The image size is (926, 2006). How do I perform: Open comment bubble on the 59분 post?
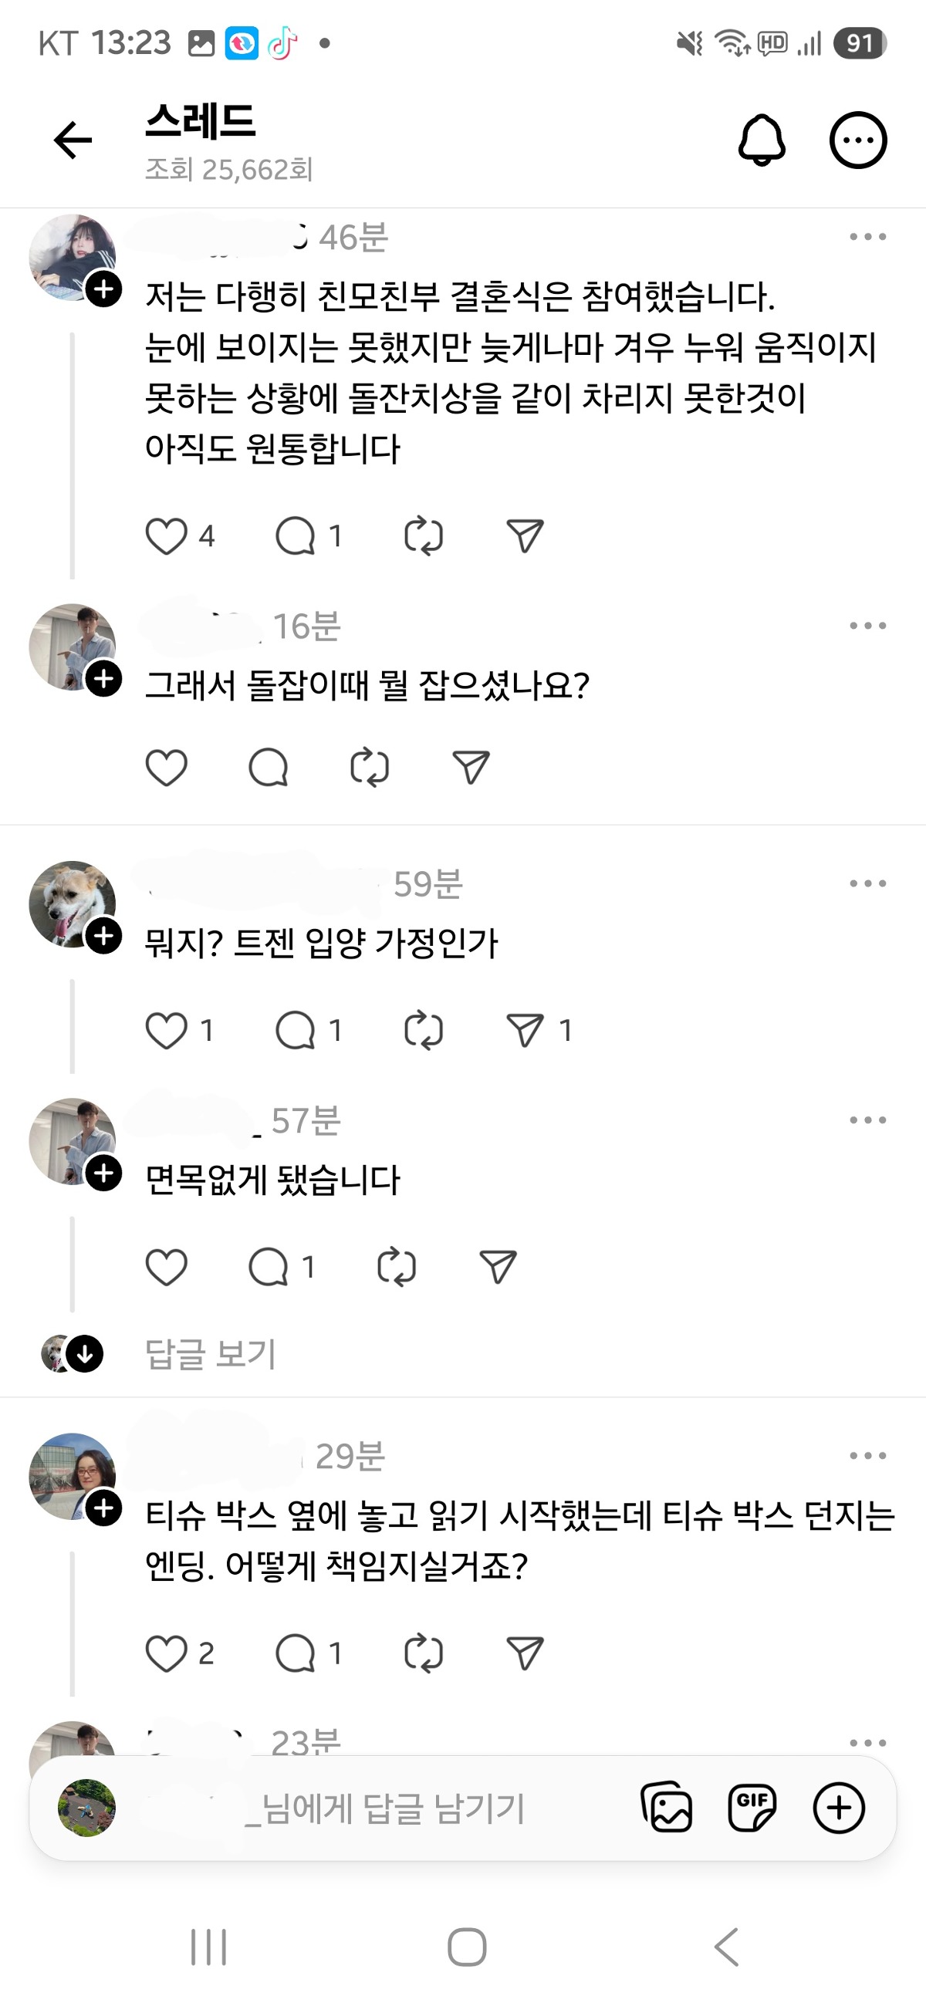point(296,1030)
